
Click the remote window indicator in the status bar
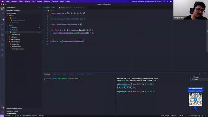(x=2, y=116)
